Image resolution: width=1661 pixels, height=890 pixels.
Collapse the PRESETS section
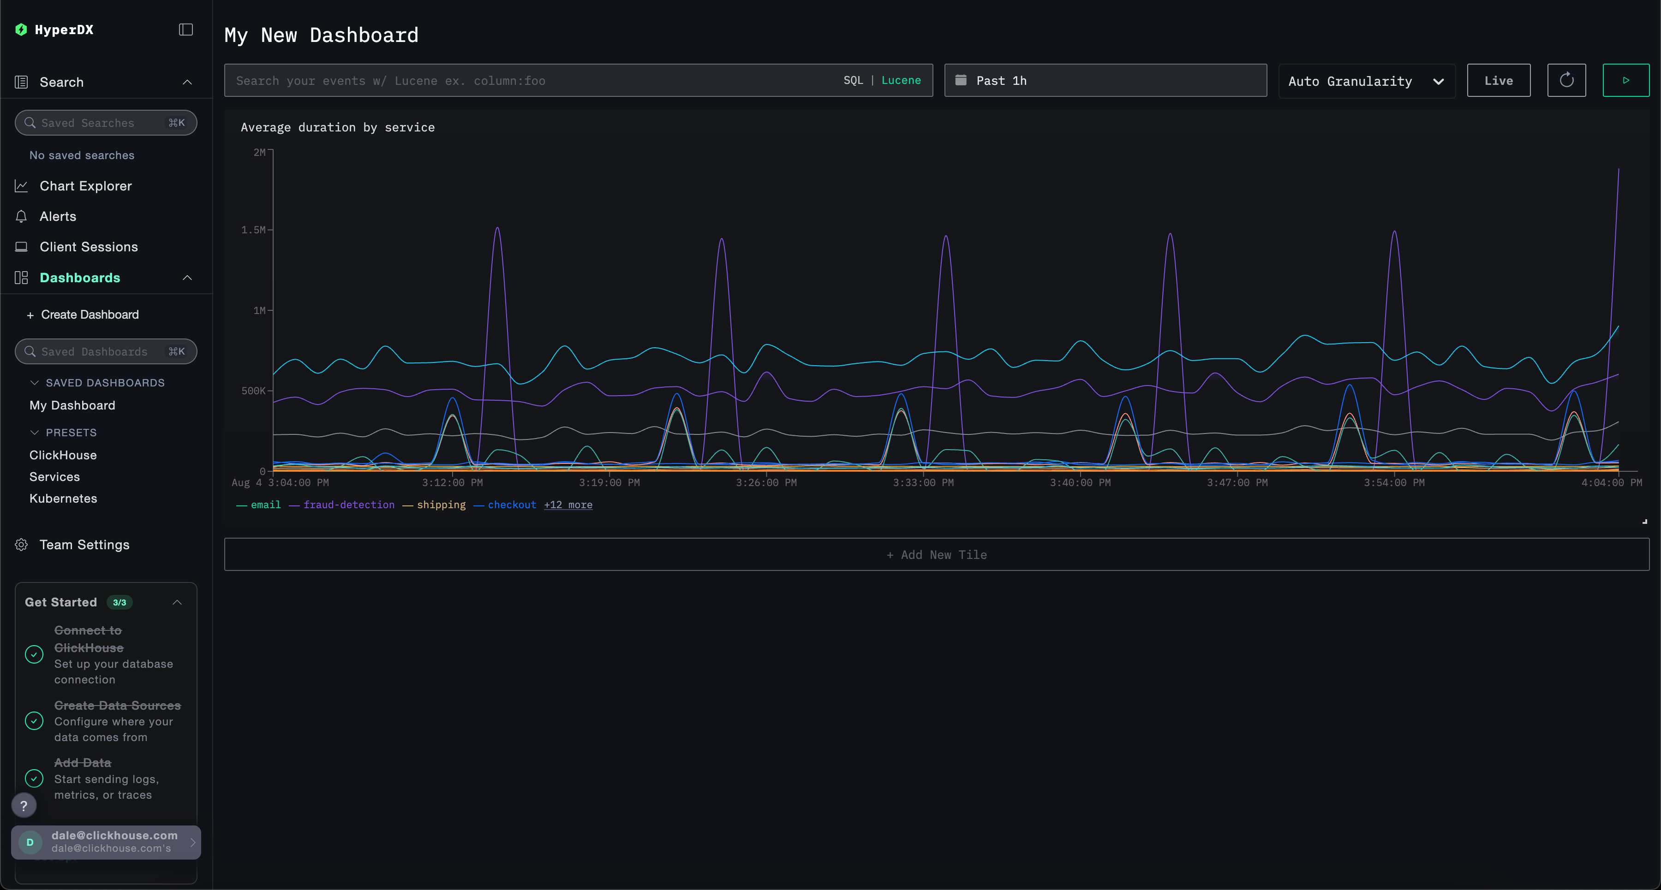(x=36, y=433)
